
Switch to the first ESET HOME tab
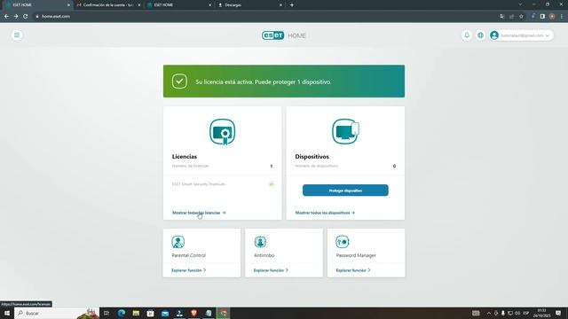(x=36, y=5)
